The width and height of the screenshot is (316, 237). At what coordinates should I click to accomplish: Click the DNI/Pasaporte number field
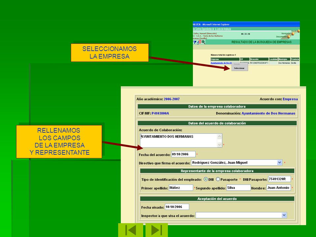click(279, 179)
